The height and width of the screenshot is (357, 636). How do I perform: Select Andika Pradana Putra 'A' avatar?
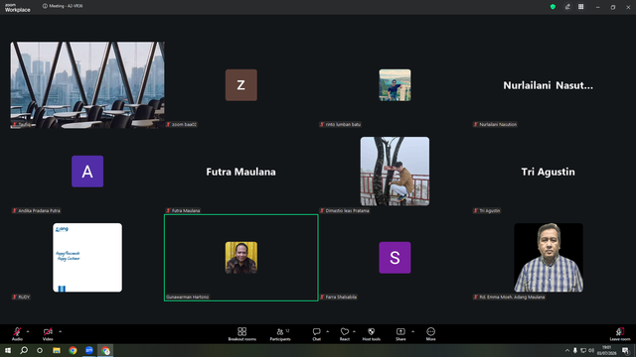(x=87, y=172)
